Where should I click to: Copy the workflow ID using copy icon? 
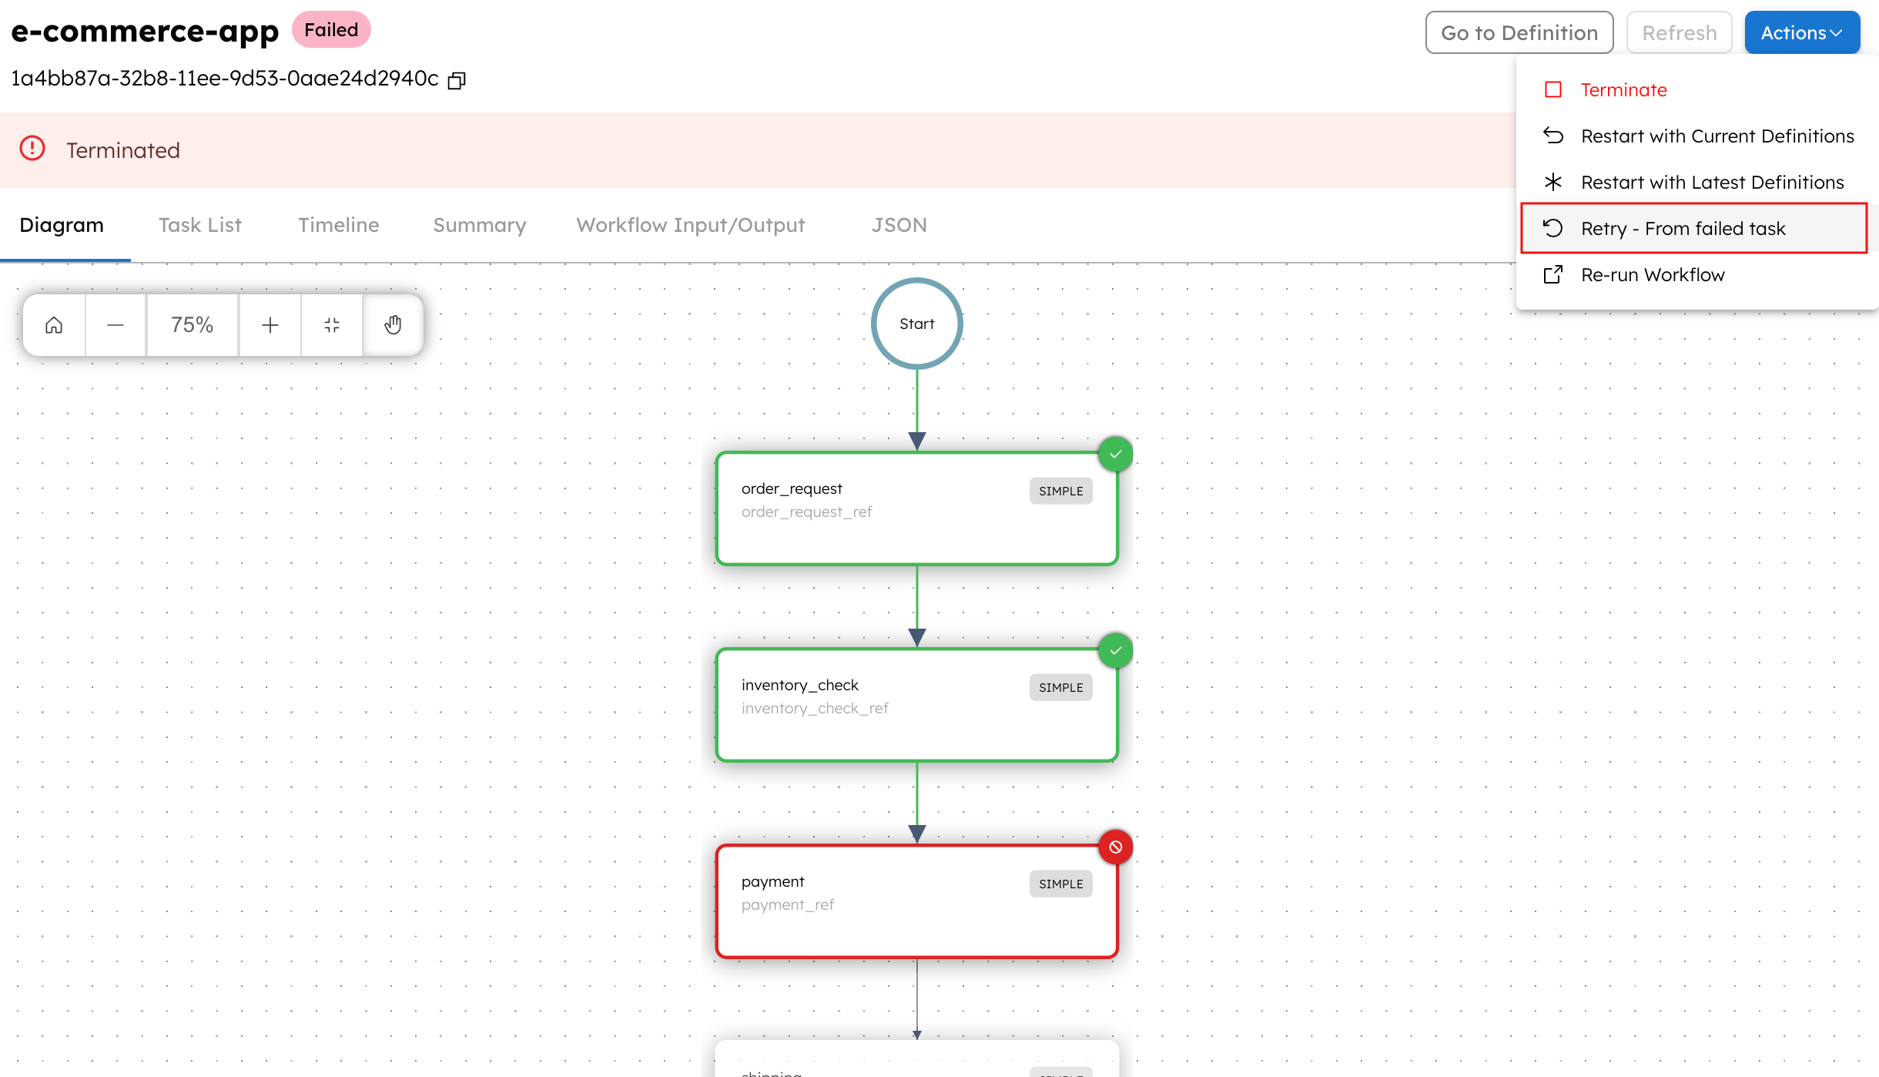(x=456, y=80)
